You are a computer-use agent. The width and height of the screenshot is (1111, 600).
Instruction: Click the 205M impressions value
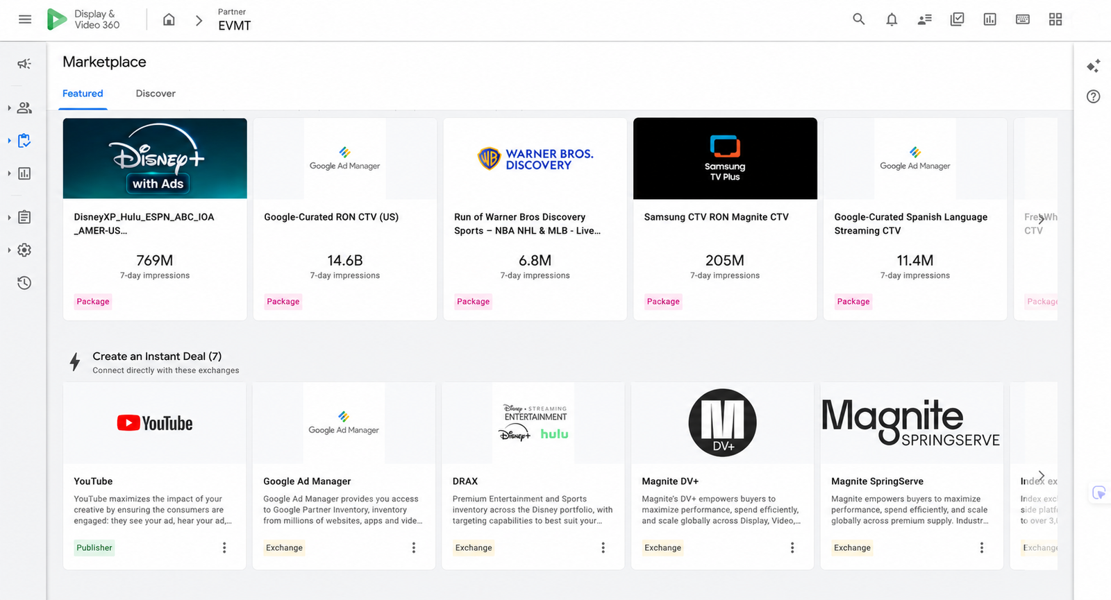coord(725,261)
